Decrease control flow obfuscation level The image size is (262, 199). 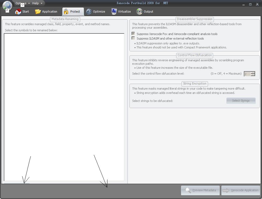tap(253, 75)
